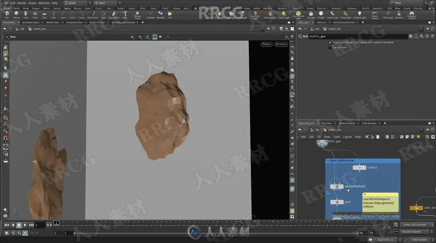The width and height of the screenshot is (436, 243).
Task: Switch to the Geometry Spreadsheet tab
Action: click(123, 22)
